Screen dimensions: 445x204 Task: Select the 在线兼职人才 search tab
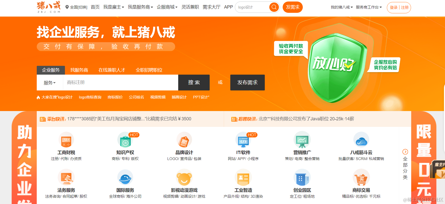point(112,70)
